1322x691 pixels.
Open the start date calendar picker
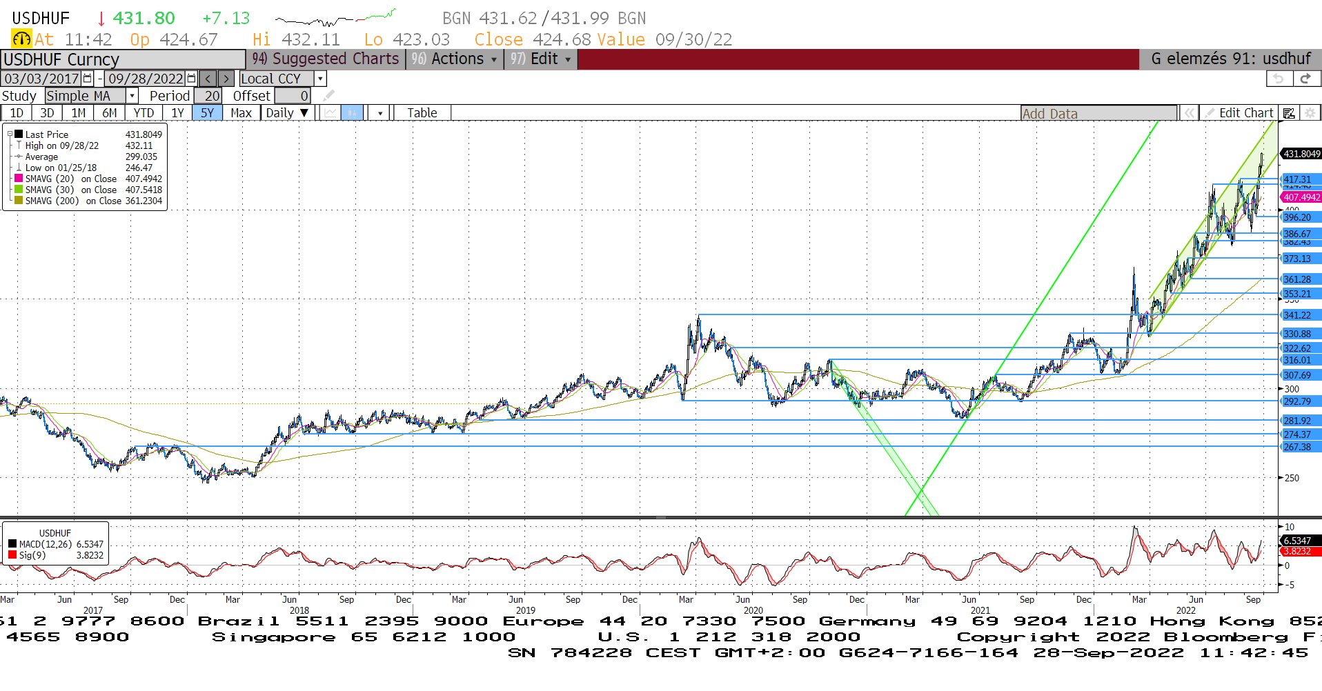(88, 79)
